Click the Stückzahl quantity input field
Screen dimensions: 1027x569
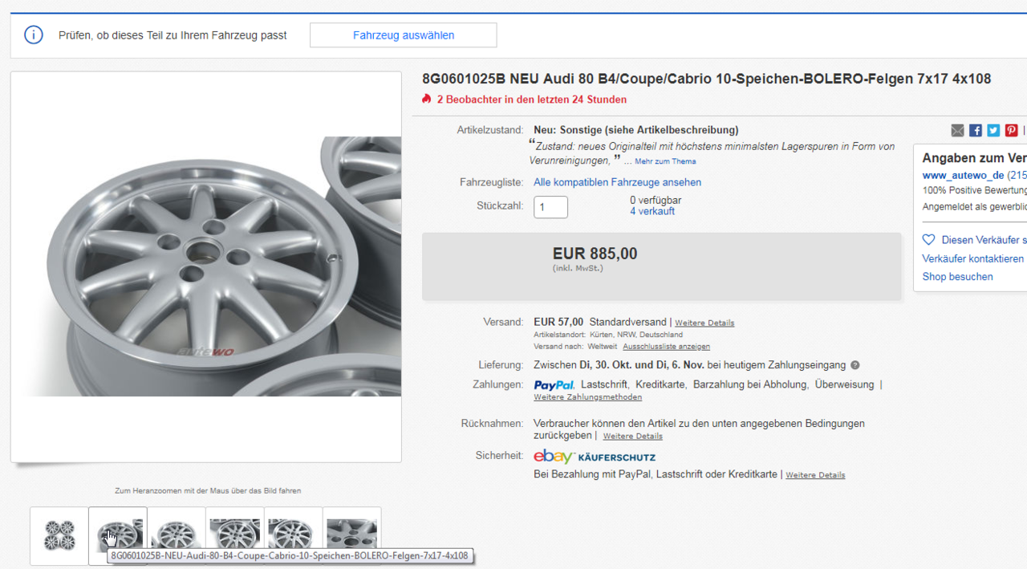pos(550,207)
